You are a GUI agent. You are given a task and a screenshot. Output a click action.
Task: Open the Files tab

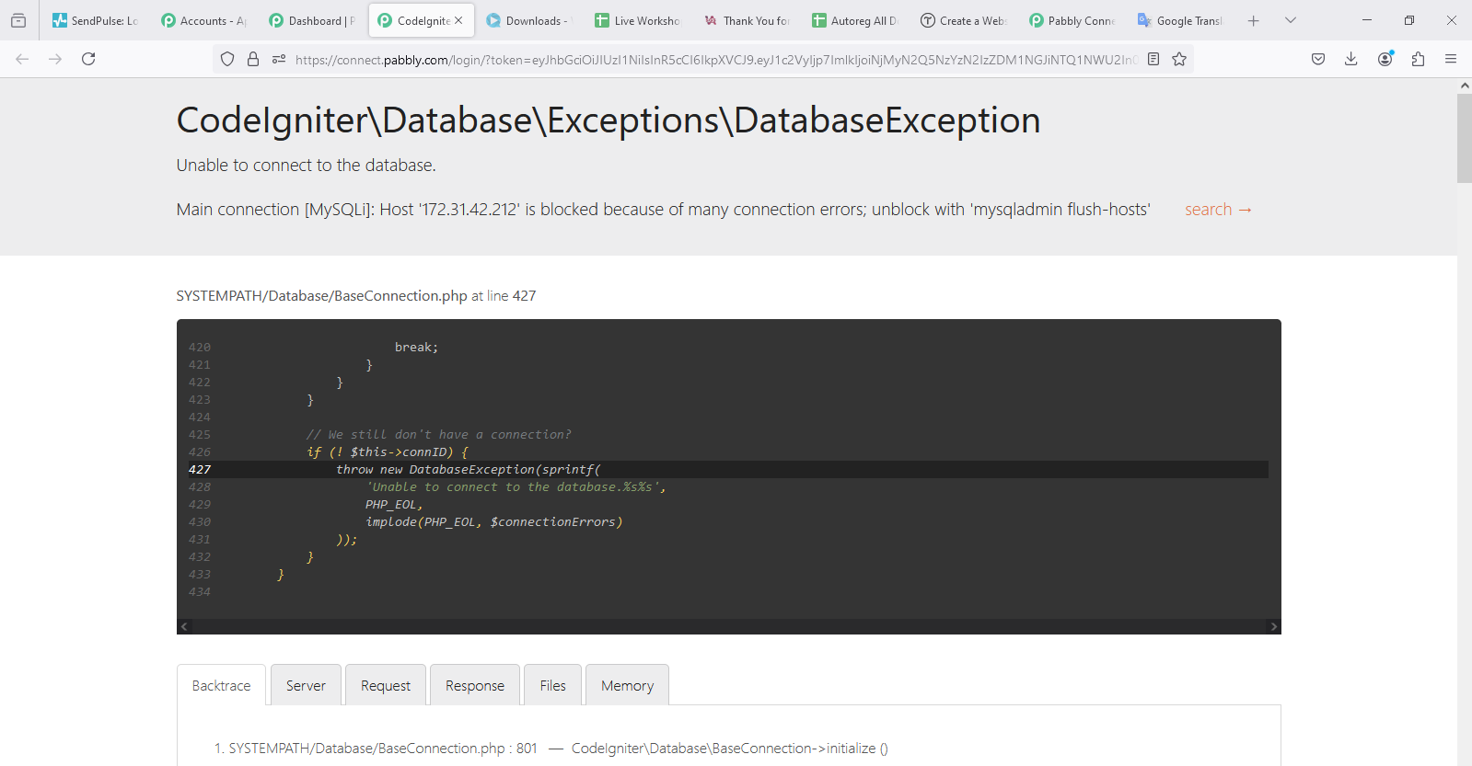[x=552, y=685]
